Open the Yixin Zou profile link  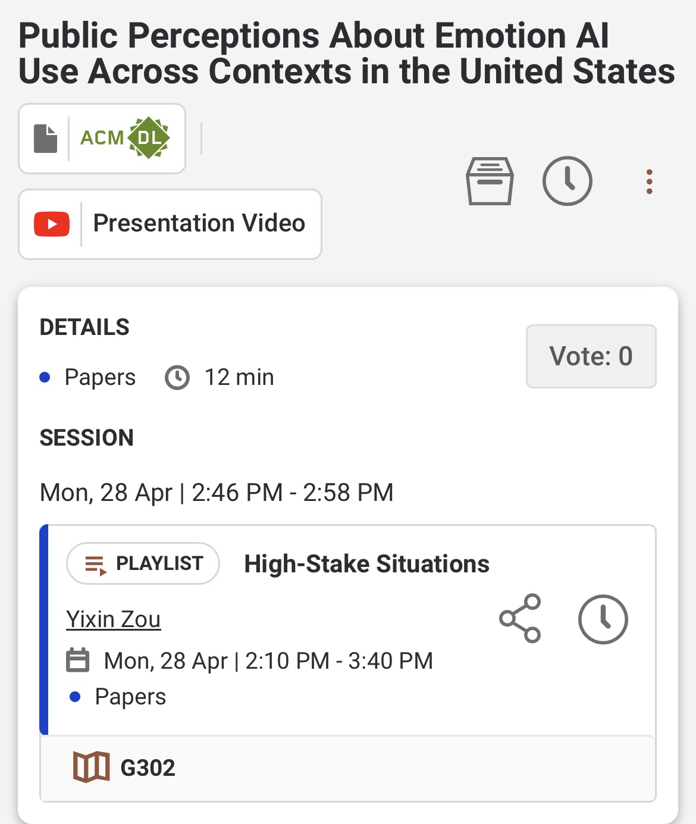click(114, 619)
